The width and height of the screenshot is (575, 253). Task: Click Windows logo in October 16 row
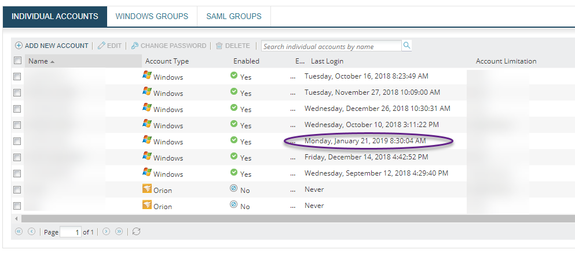point(147,75)
